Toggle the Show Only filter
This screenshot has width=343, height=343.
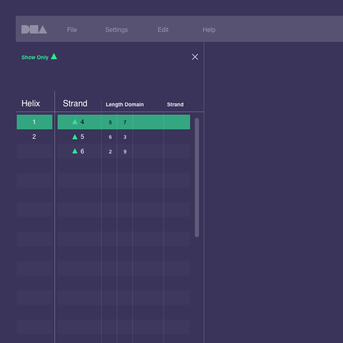click(x=35, y=58)
